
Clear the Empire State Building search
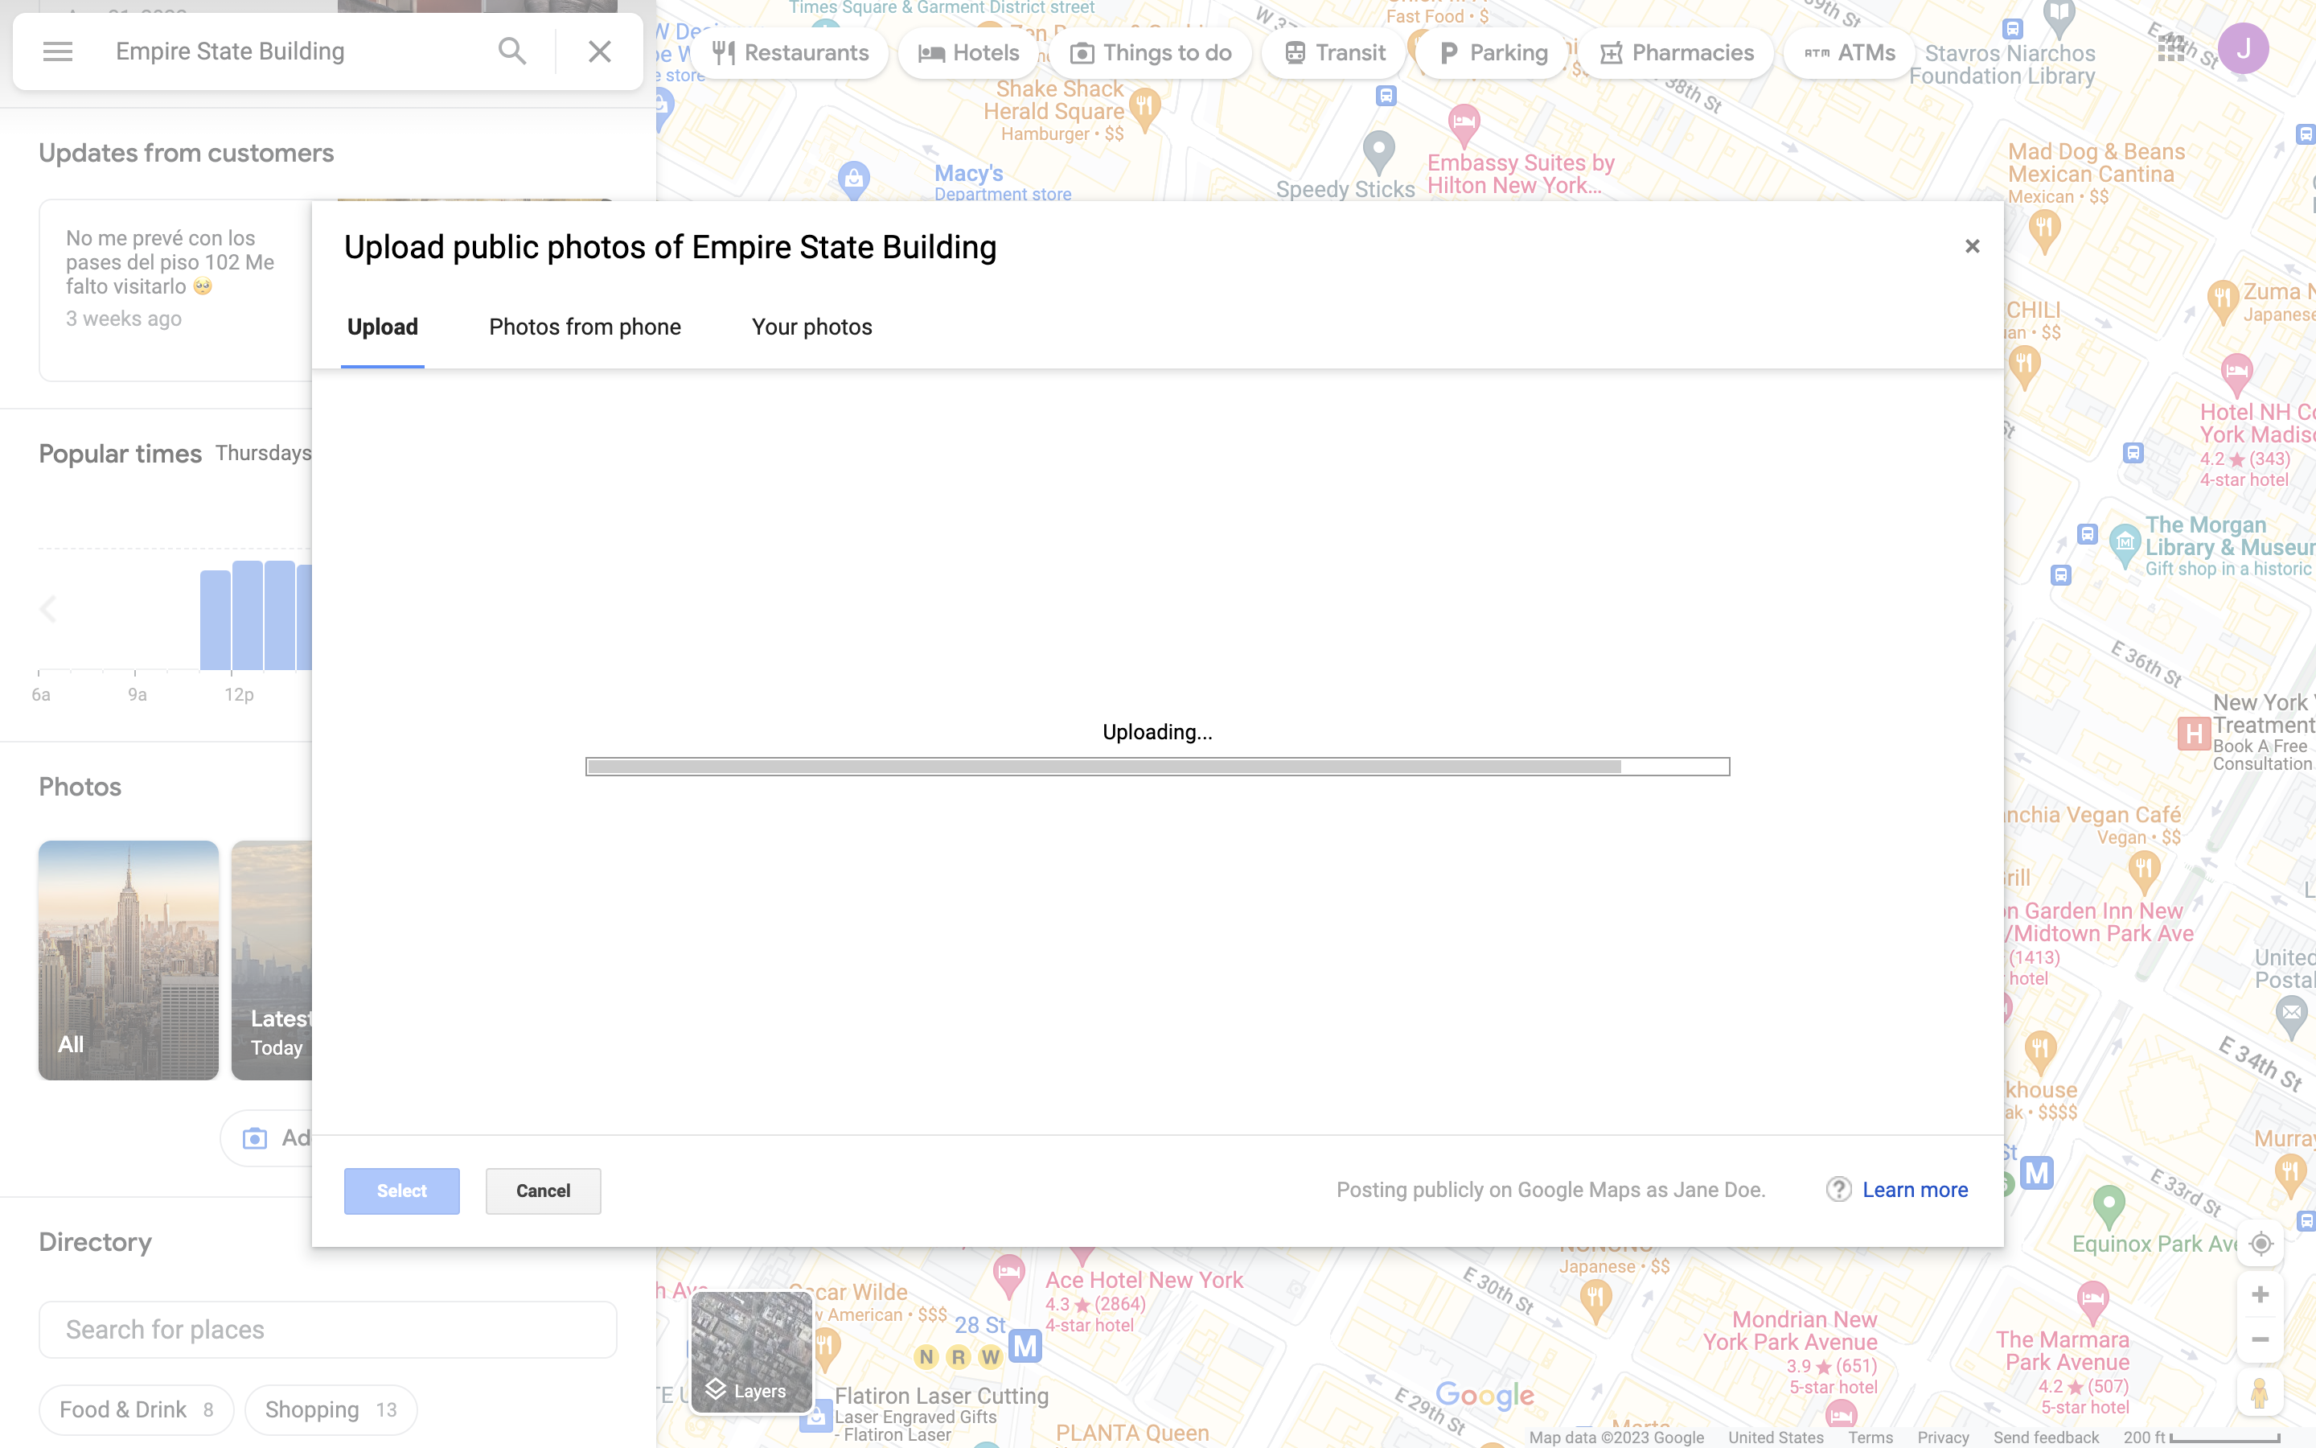pyautogui.click(x=599, y=51)
